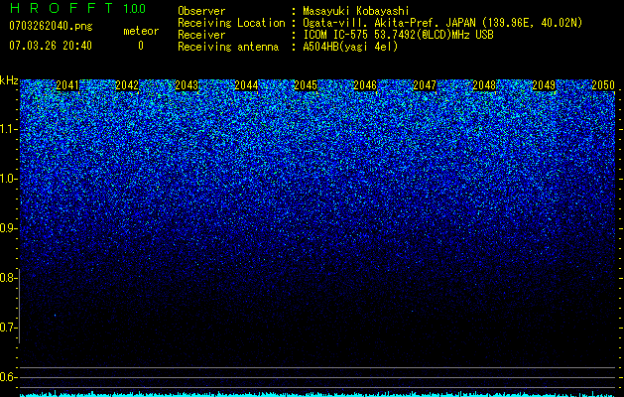This screenshot has height=397, width=624.
Task: Click the kHz axis unit label
Action: click(9, 80)
